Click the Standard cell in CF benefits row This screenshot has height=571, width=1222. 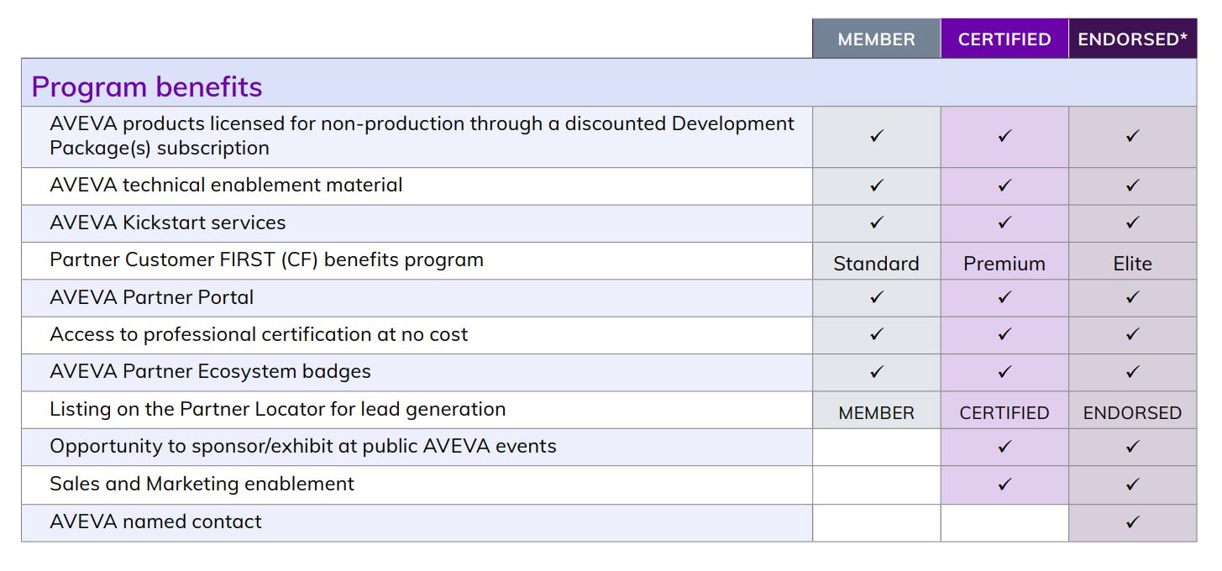(x=876, y=264)
